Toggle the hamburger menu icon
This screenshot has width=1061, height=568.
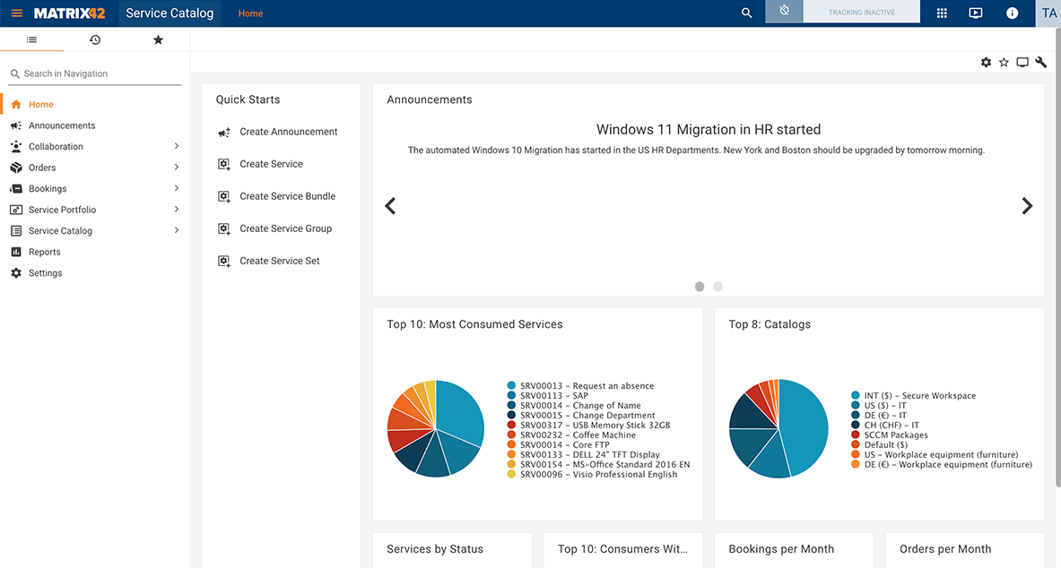(x=16, y=13)
